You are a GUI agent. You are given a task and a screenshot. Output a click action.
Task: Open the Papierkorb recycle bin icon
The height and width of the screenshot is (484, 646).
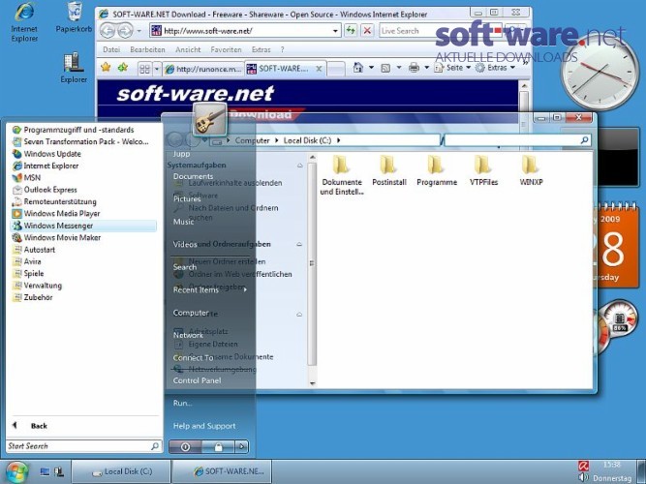[74, 17]
